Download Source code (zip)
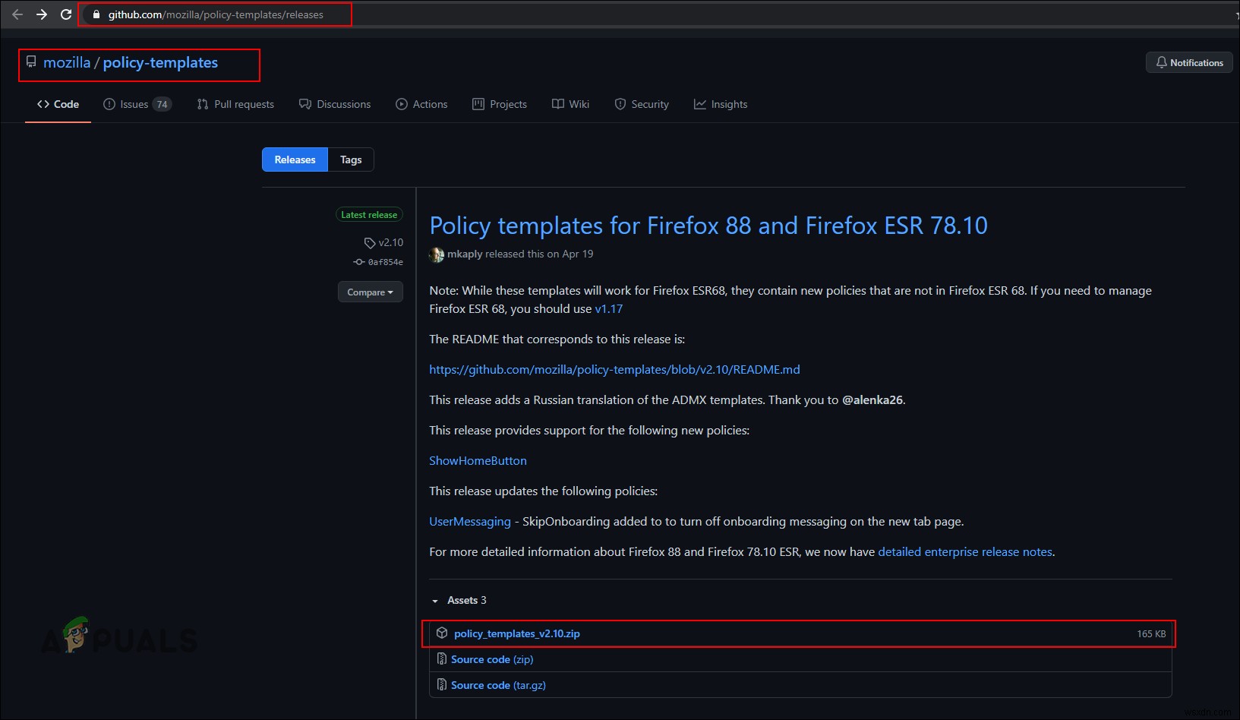Screen dimensions: 1240x720 point(492,659)
